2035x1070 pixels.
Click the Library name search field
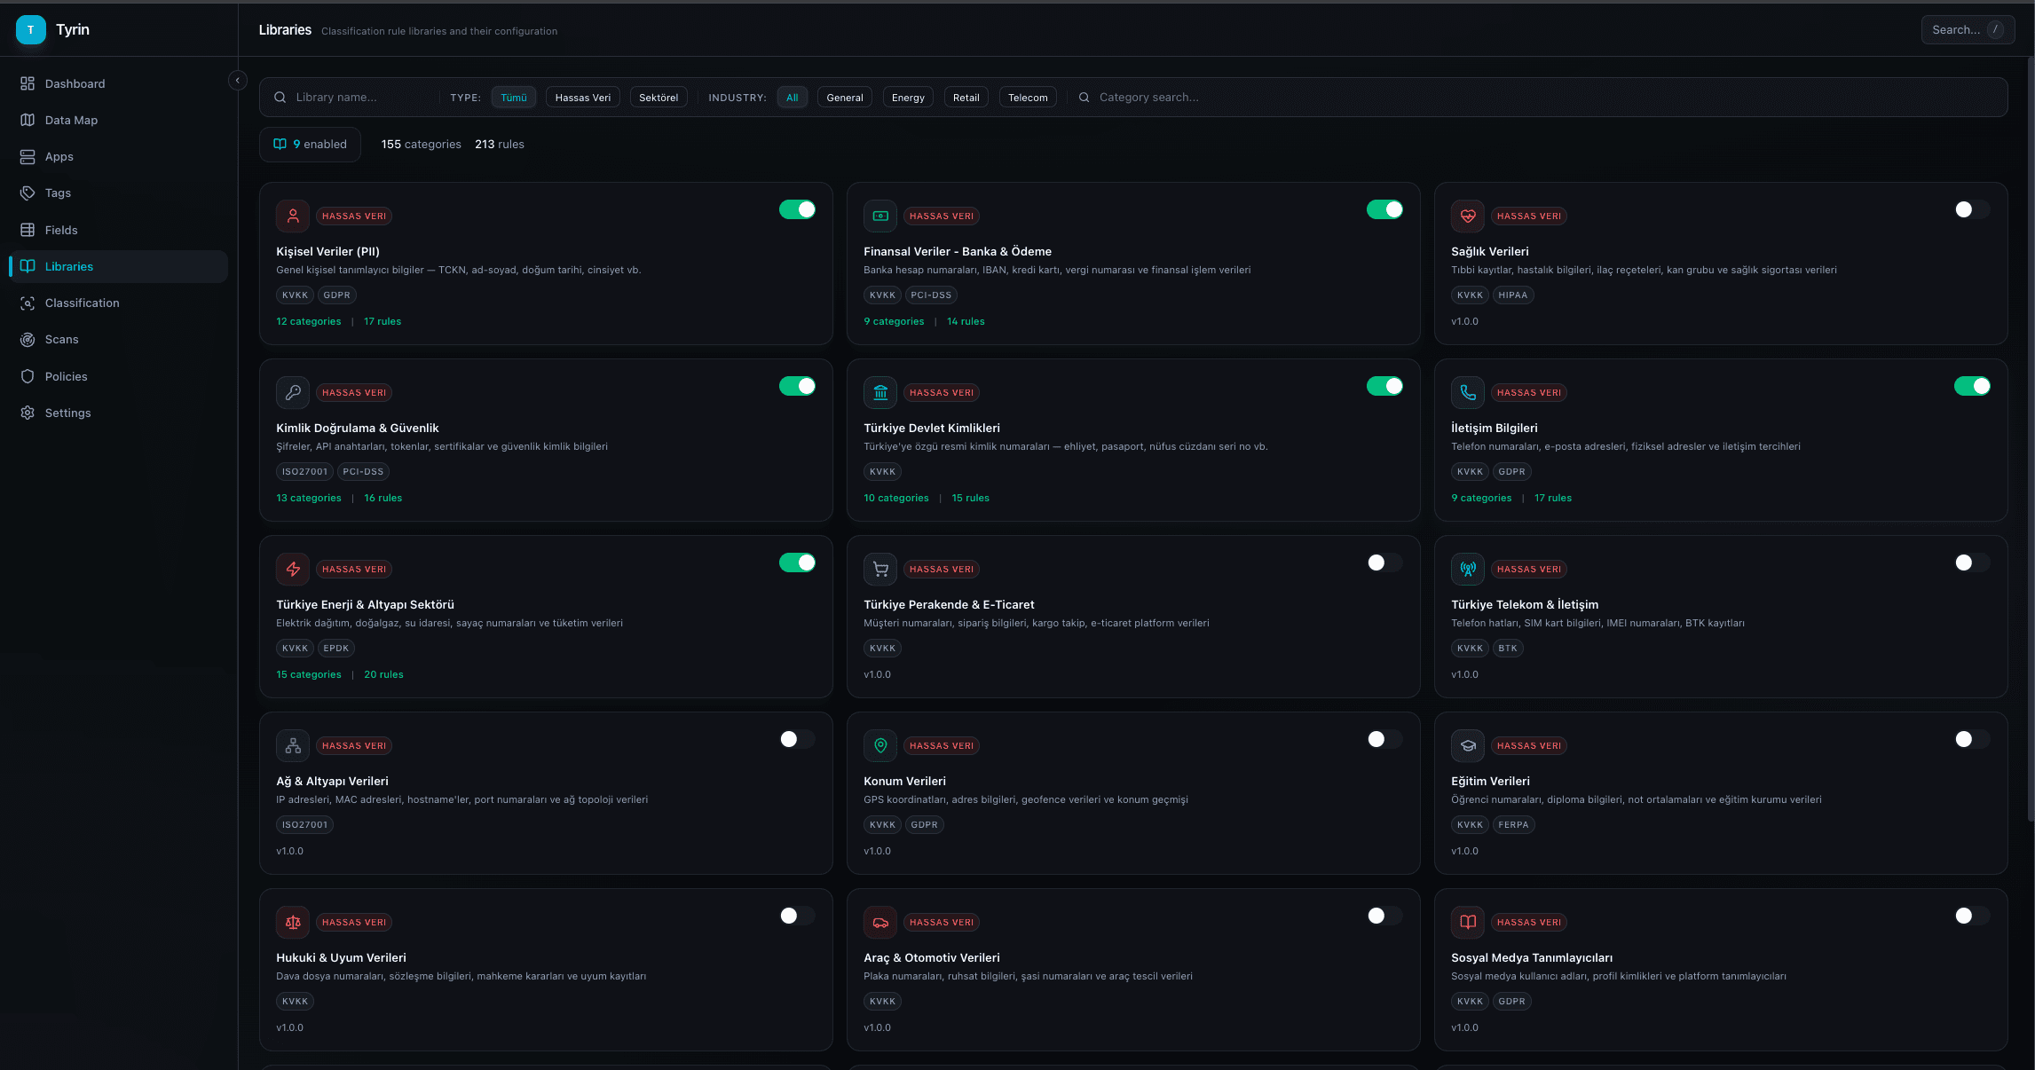coord(359,98)
